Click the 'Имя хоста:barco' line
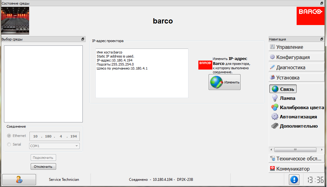This screenshot has height=187, width=327. pos(109,52)
